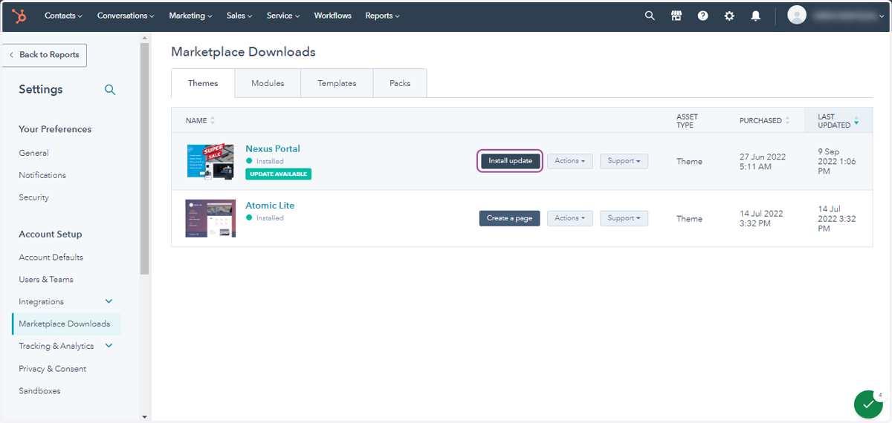This screenshot has height=423, width=892.
Task: Sort table by Purchased column arrows
Action: click(788, 120)
